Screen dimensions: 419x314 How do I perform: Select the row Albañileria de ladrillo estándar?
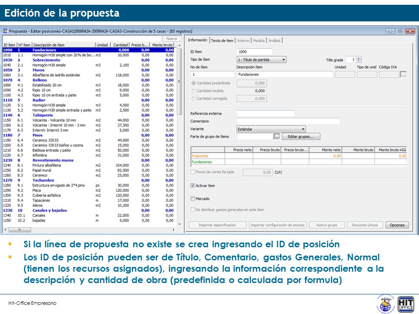[x=88, y=75]
